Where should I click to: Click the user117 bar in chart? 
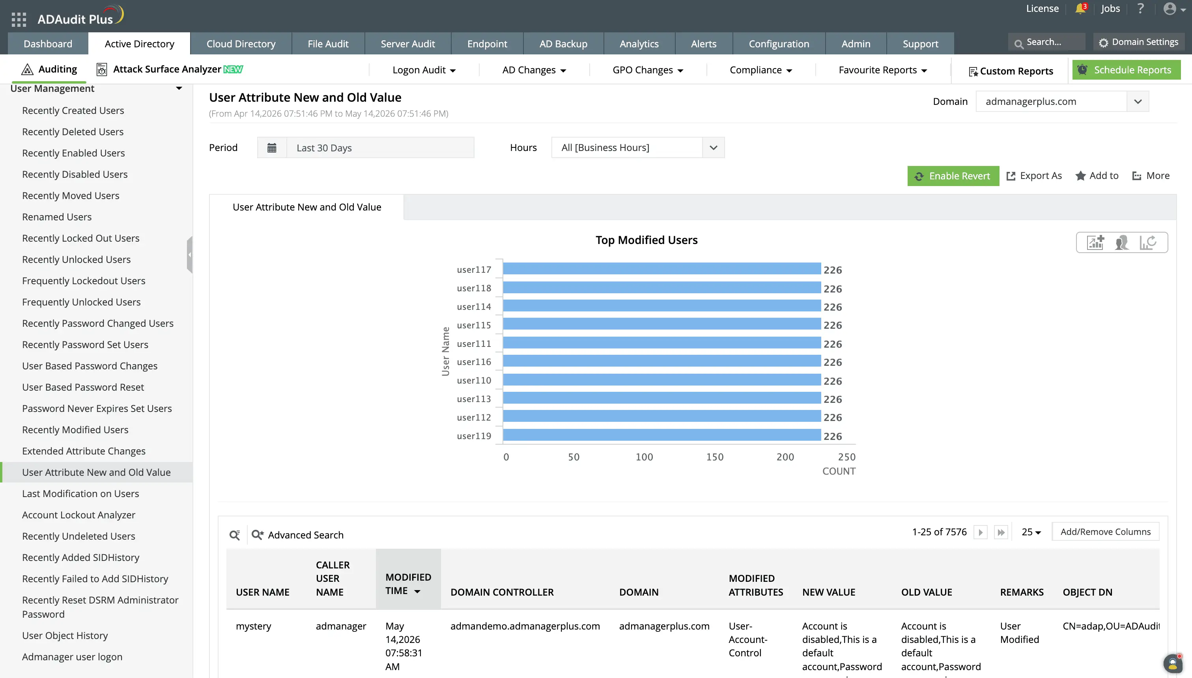tap(661, 269)
